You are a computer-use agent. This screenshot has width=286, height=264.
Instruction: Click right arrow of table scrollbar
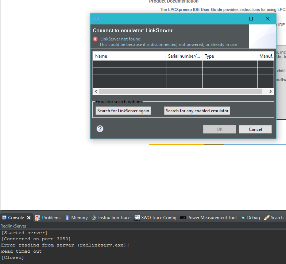tap(271, 91)
